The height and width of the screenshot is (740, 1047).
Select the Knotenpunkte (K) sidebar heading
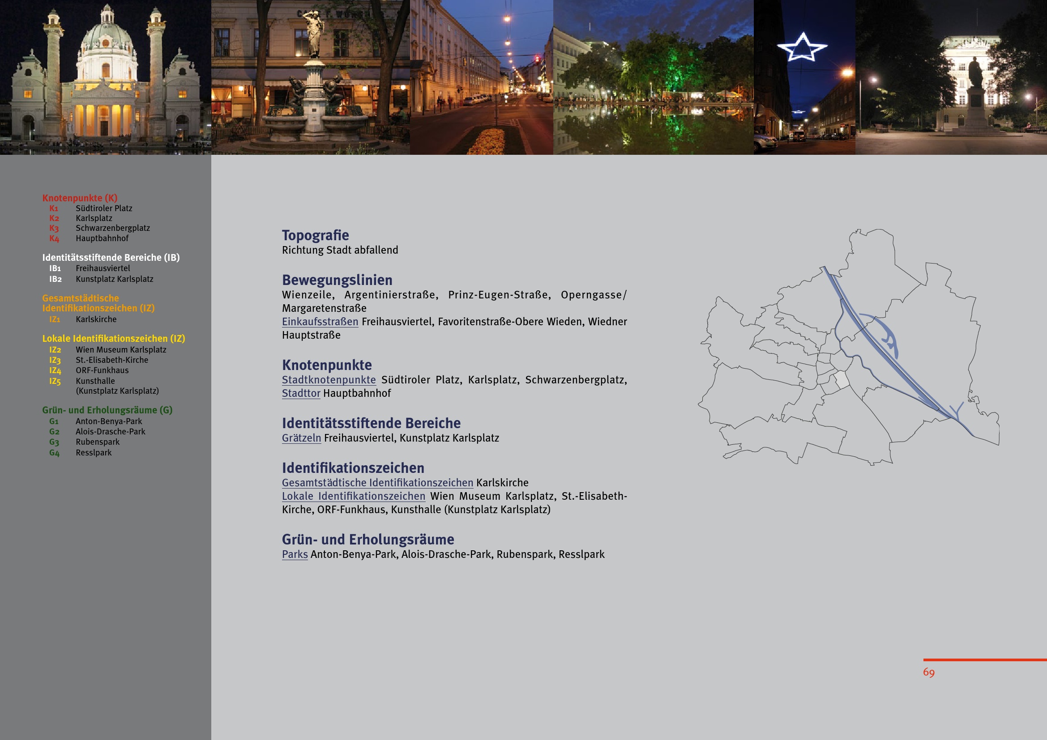coord(80,198)
